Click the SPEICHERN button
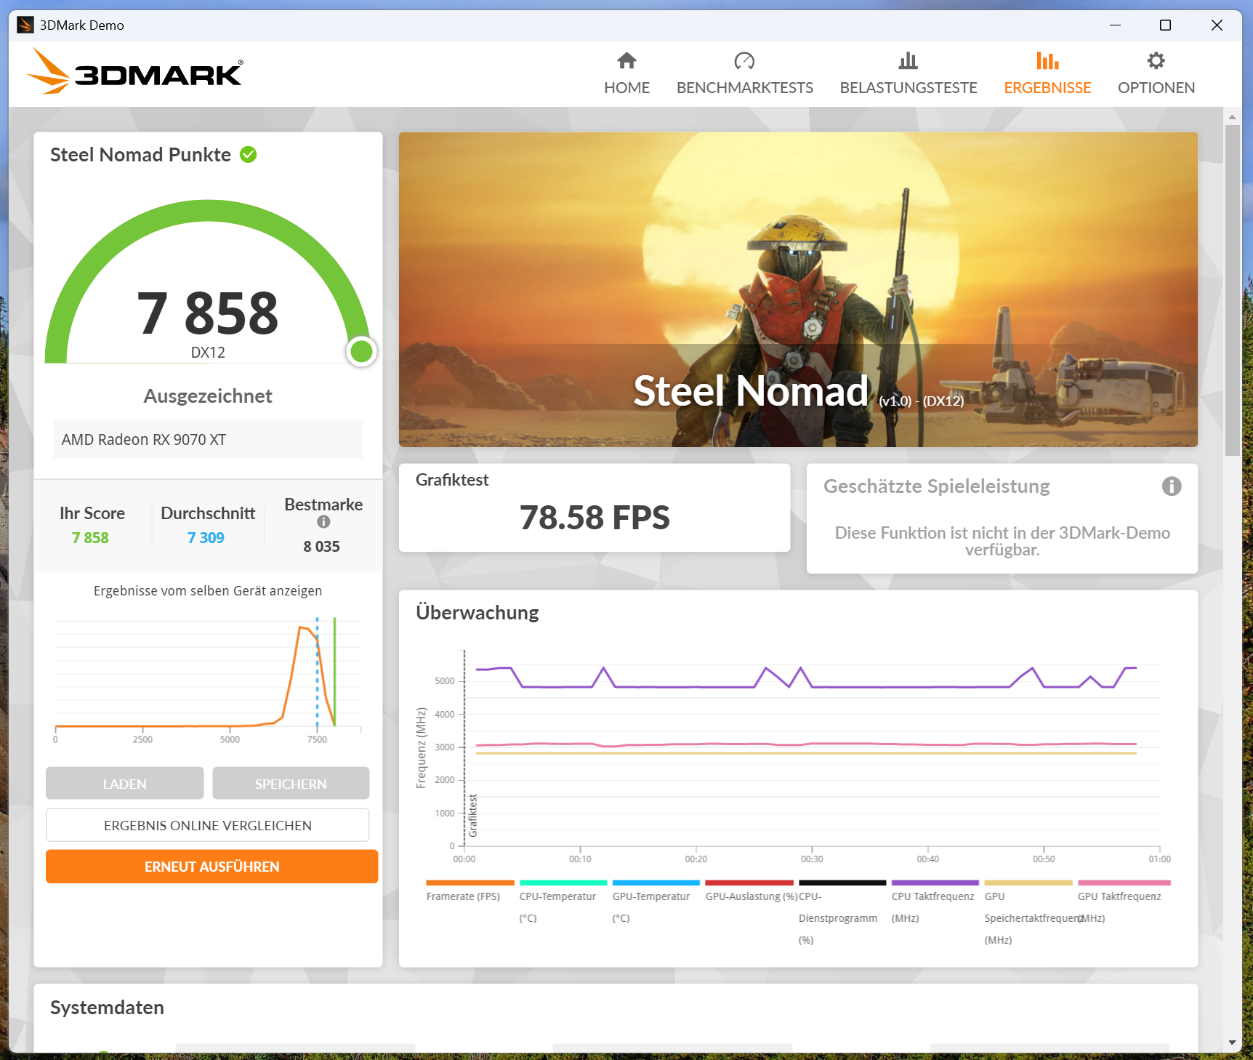1253x1060 pixels. click(291, 783)
